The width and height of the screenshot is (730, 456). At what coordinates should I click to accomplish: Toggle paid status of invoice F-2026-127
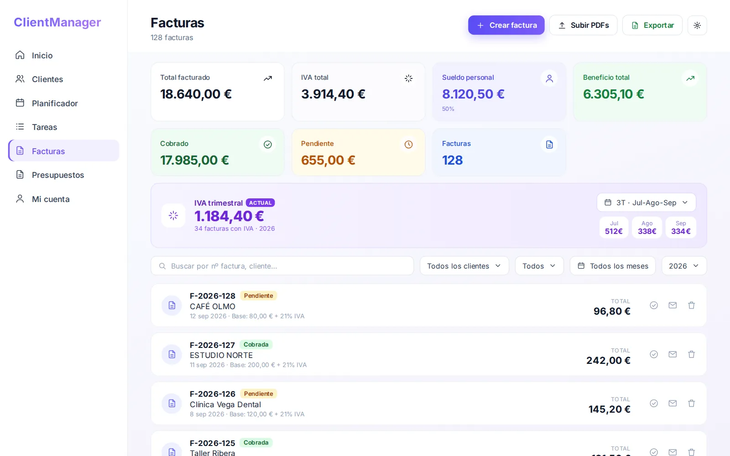coord(653,354)
